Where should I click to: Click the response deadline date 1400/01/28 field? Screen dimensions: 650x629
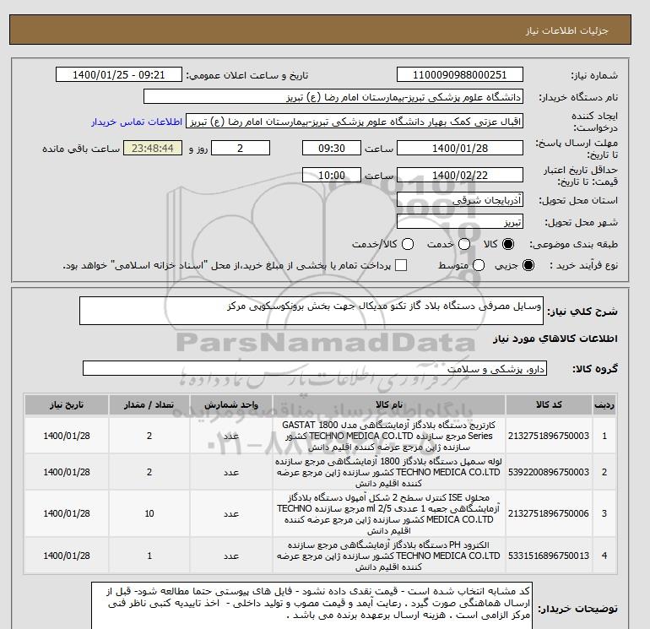pyautogui.click(x=460, y=148)
